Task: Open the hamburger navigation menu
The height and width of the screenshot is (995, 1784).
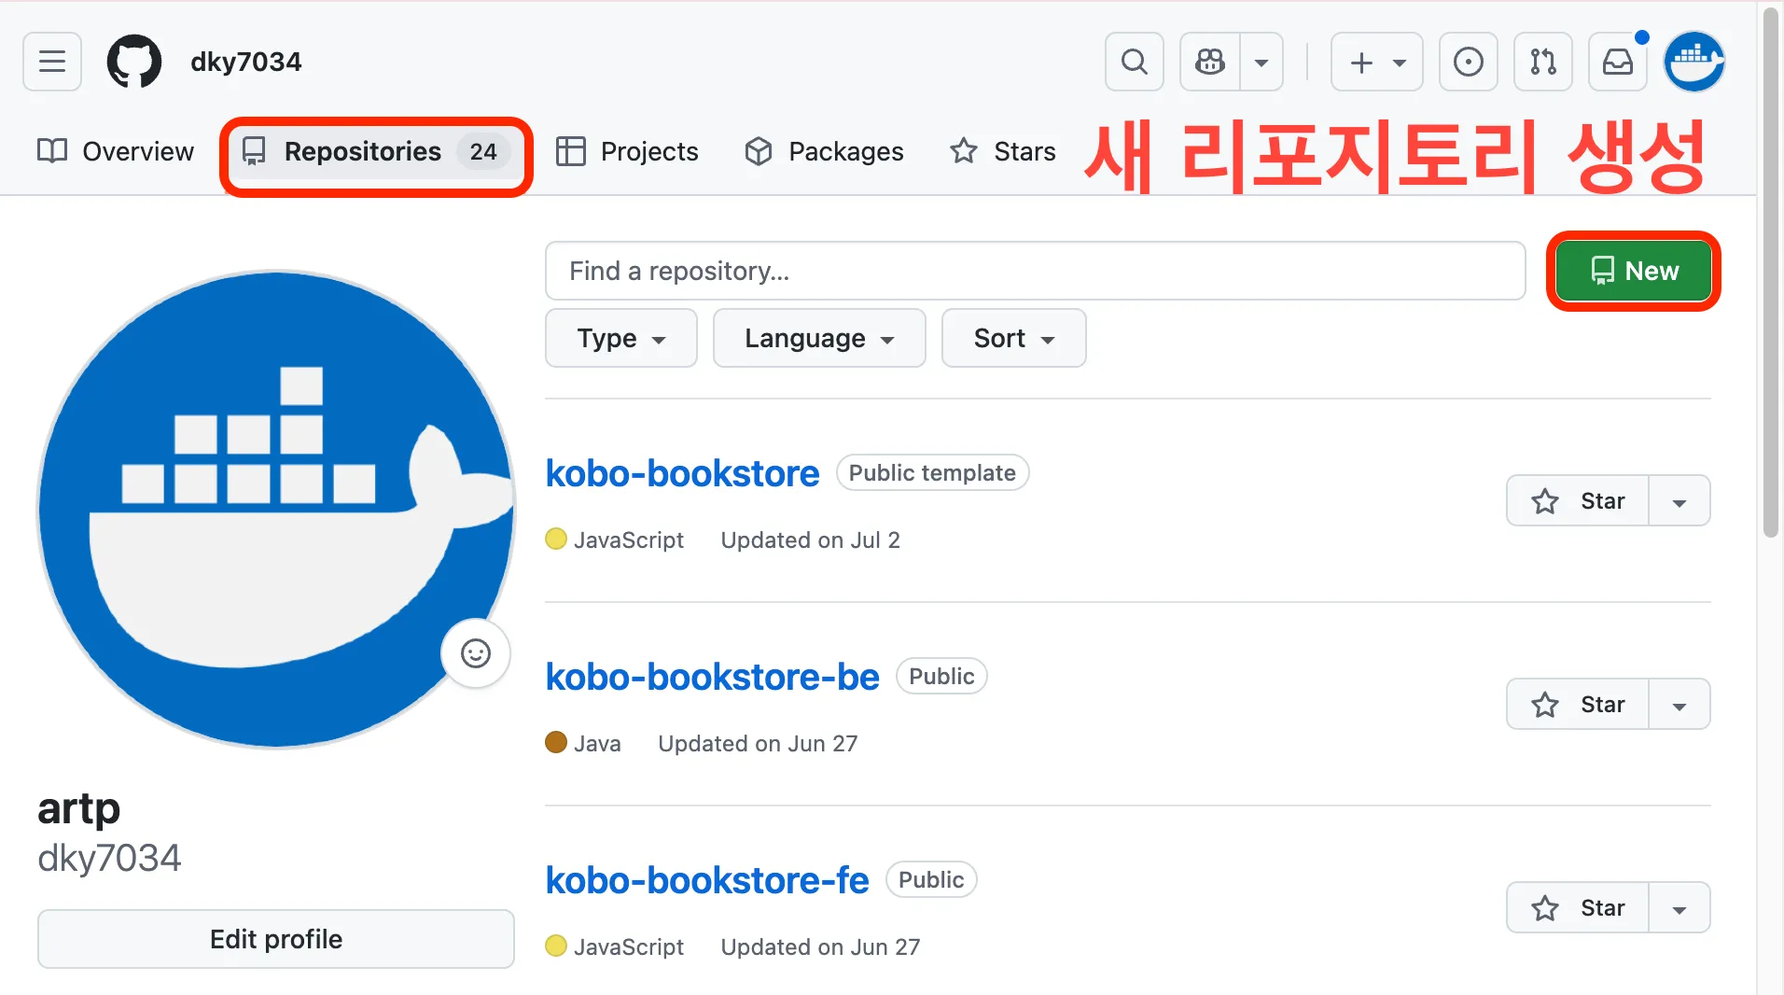Action: pos(52,62)
